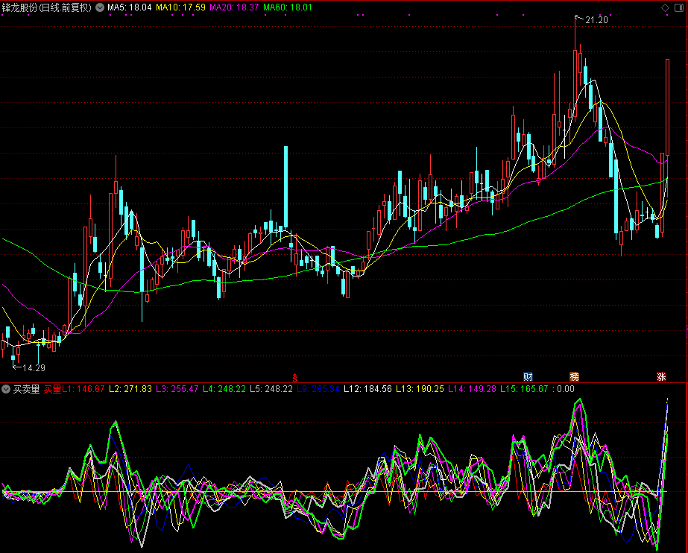Open the 榜 ranking marker icon
Viewport: 688px width, 553px height.
574,376
